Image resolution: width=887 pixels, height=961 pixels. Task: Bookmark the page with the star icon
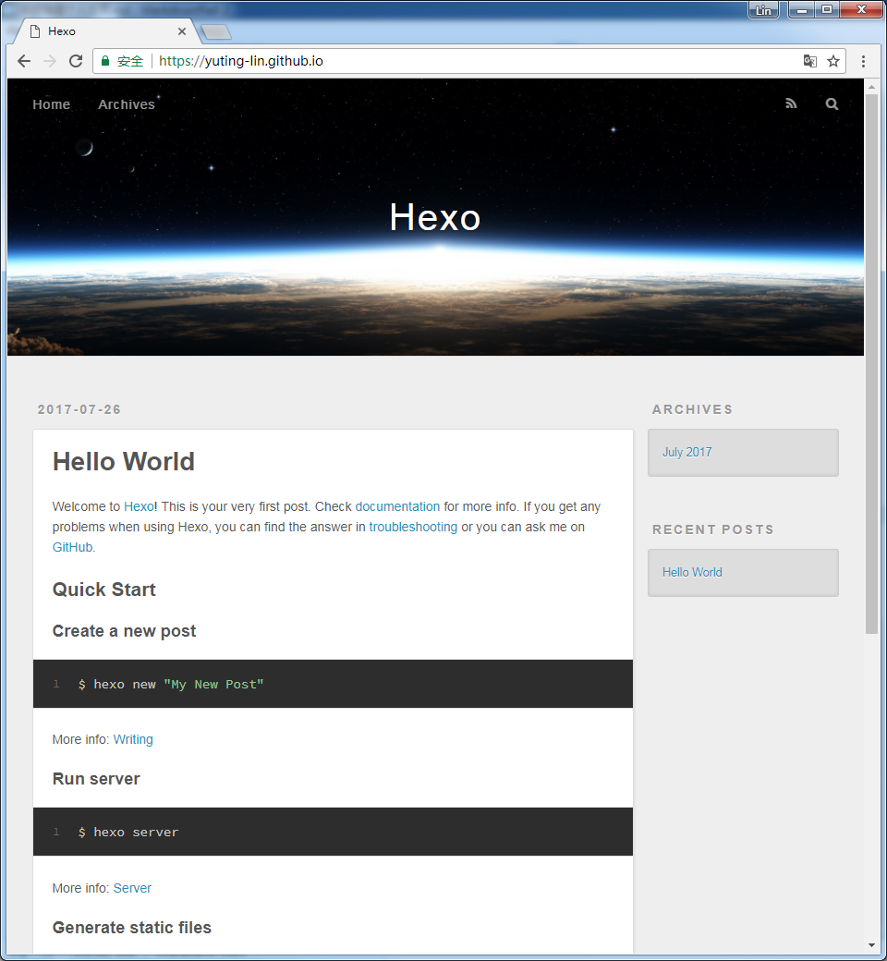833,61
